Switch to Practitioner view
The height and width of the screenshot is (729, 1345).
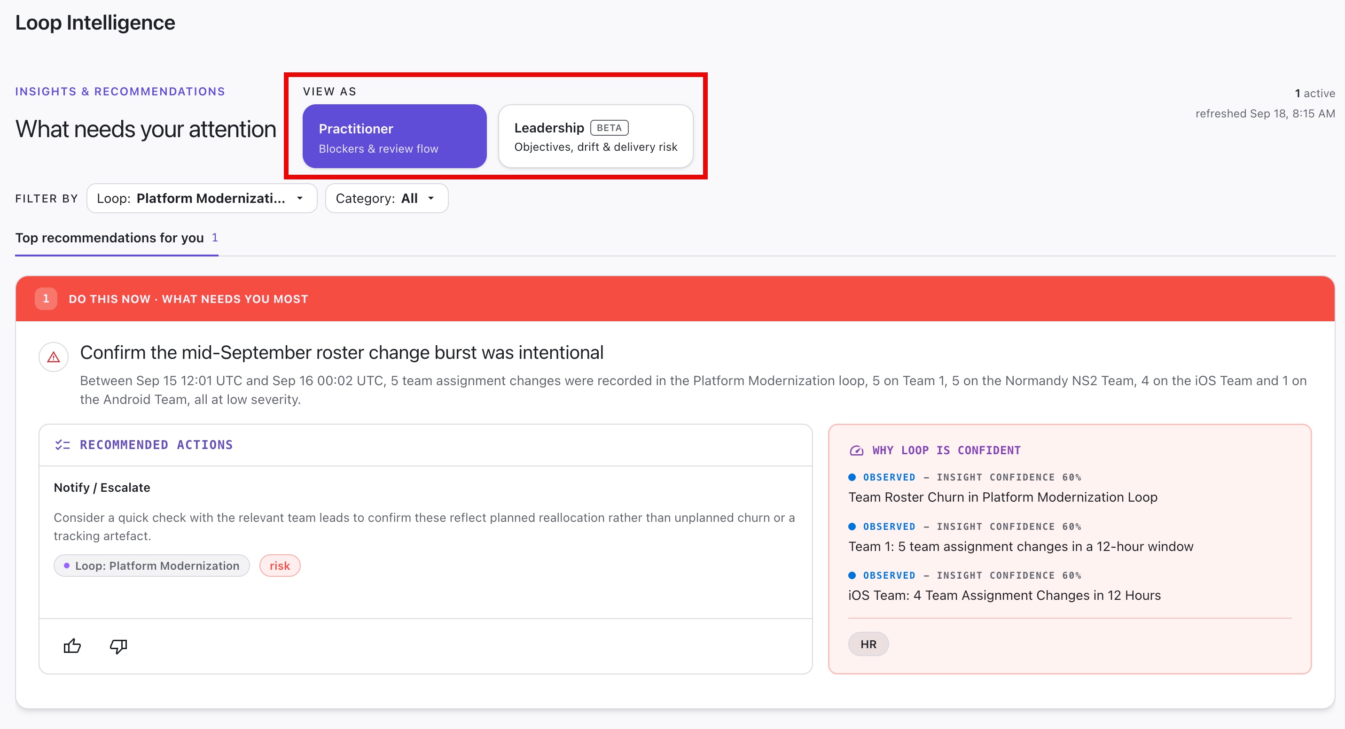click(x=394, y=136)
